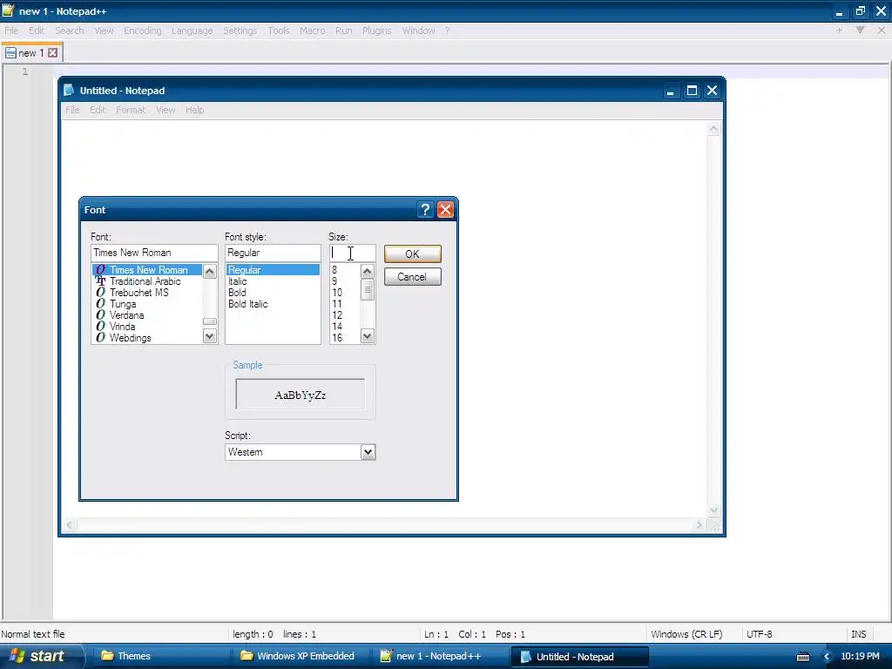Image resolution: width=892 pixels, height=669 pixels.
Task: Choose Italic font style
Action: coord(273,281)
